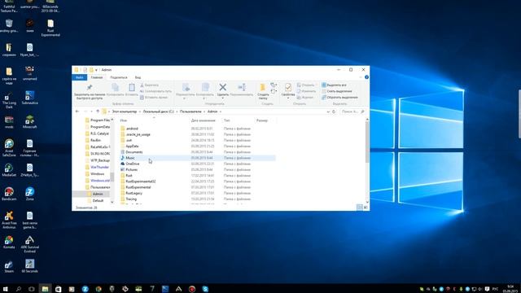Open recent locations dropdown arrow

(x=91, y=112)
